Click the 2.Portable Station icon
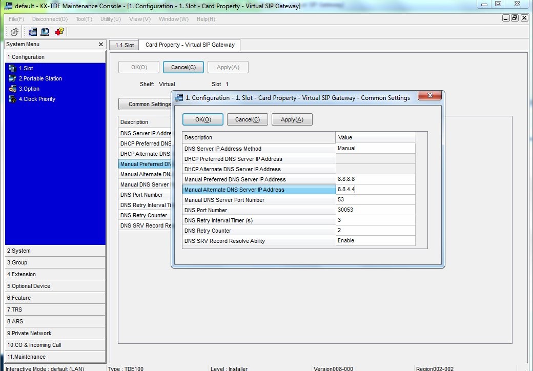Image resolution: width=533 pixels, height=371 pixels. click(x=13, y=78)
